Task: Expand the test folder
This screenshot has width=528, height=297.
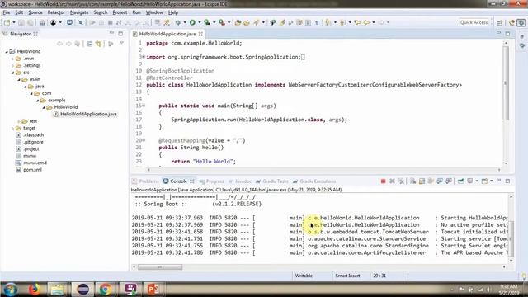Action: pyautogui.click(x=19, y=121)
